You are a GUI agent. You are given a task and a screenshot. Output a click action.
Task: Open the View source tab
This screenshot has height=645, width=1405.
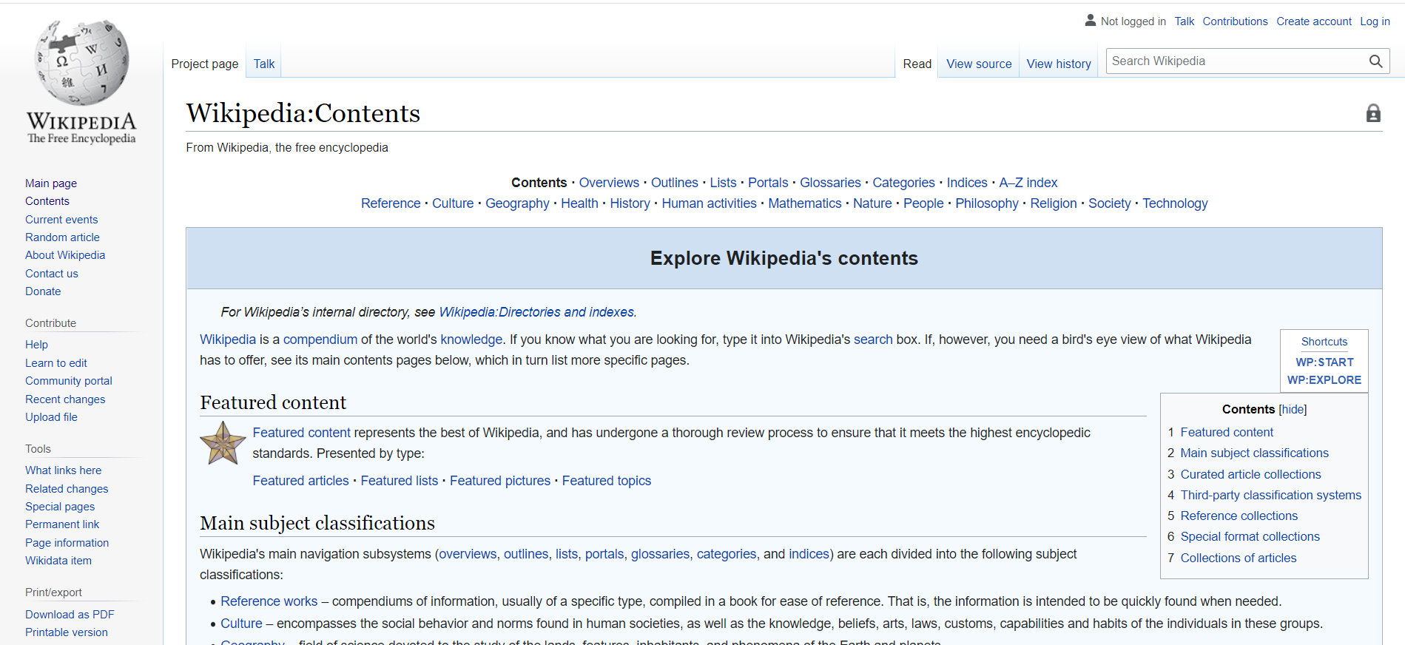point(979,64)
